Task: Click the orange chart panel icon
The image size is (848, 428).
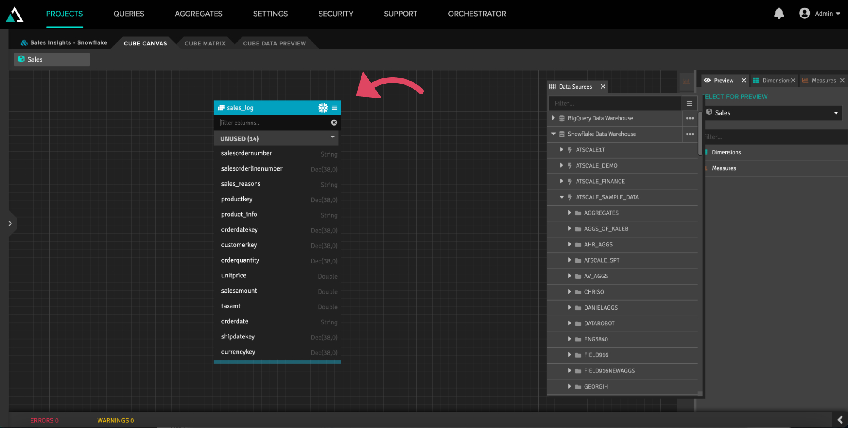Action: 686,81
